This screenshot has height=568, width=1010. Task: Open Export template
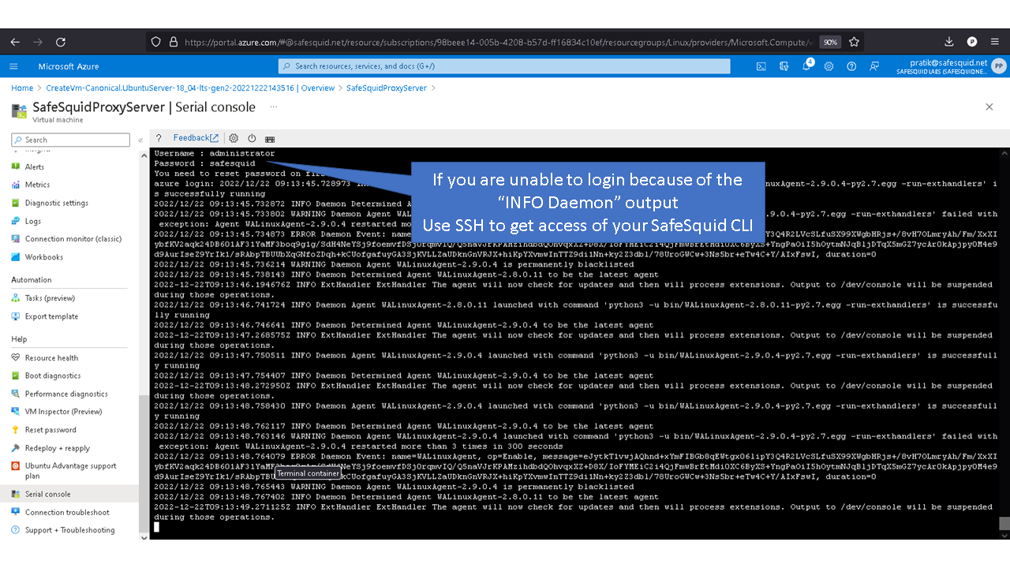(51, 316)
